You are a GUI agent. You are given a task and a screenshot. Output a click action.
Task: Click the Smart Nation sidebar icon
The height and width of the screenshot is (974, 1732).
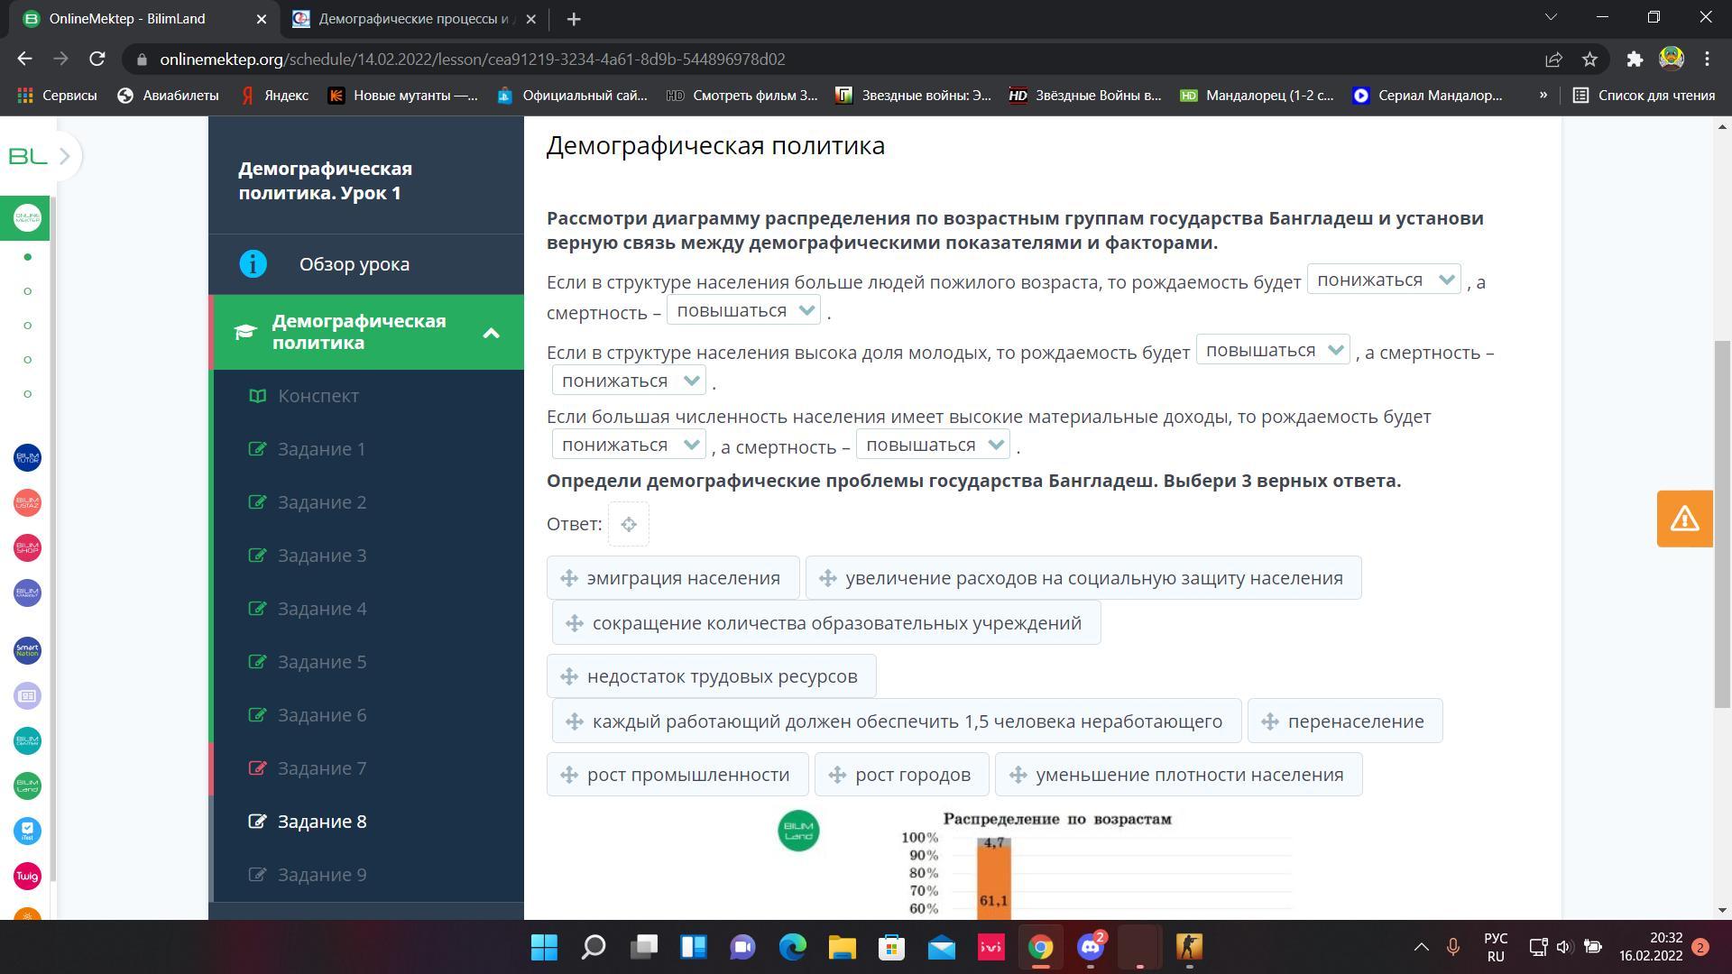[27, 650]
